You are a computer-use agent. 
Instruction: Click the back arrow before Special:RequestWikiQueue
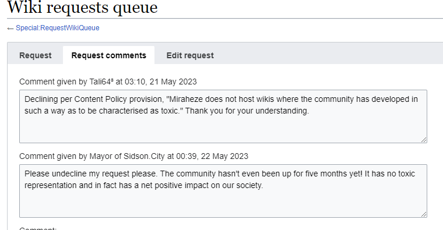(10, 29)
